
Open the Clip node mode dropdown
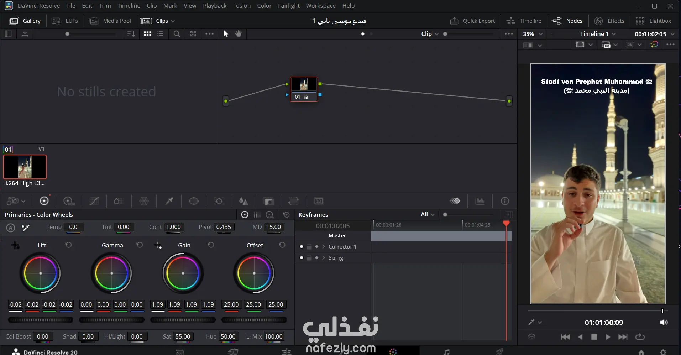[430, 34]
